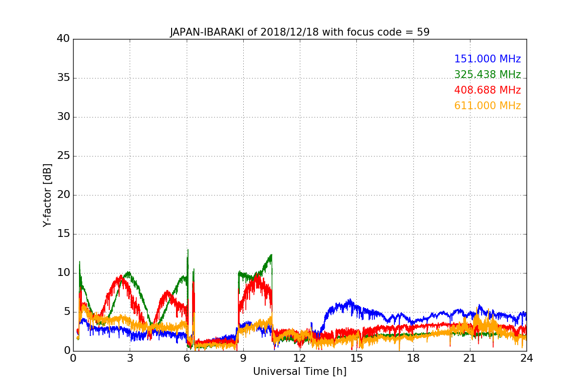
Task: Click y-axis tick value 35
Action: click(x=63, y=78)
